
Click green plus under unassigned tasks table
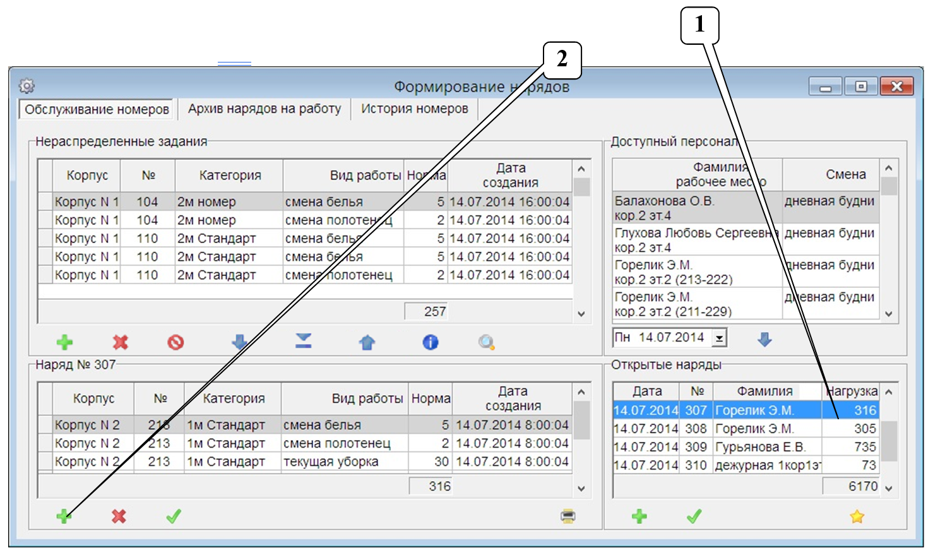pos(64,342)
